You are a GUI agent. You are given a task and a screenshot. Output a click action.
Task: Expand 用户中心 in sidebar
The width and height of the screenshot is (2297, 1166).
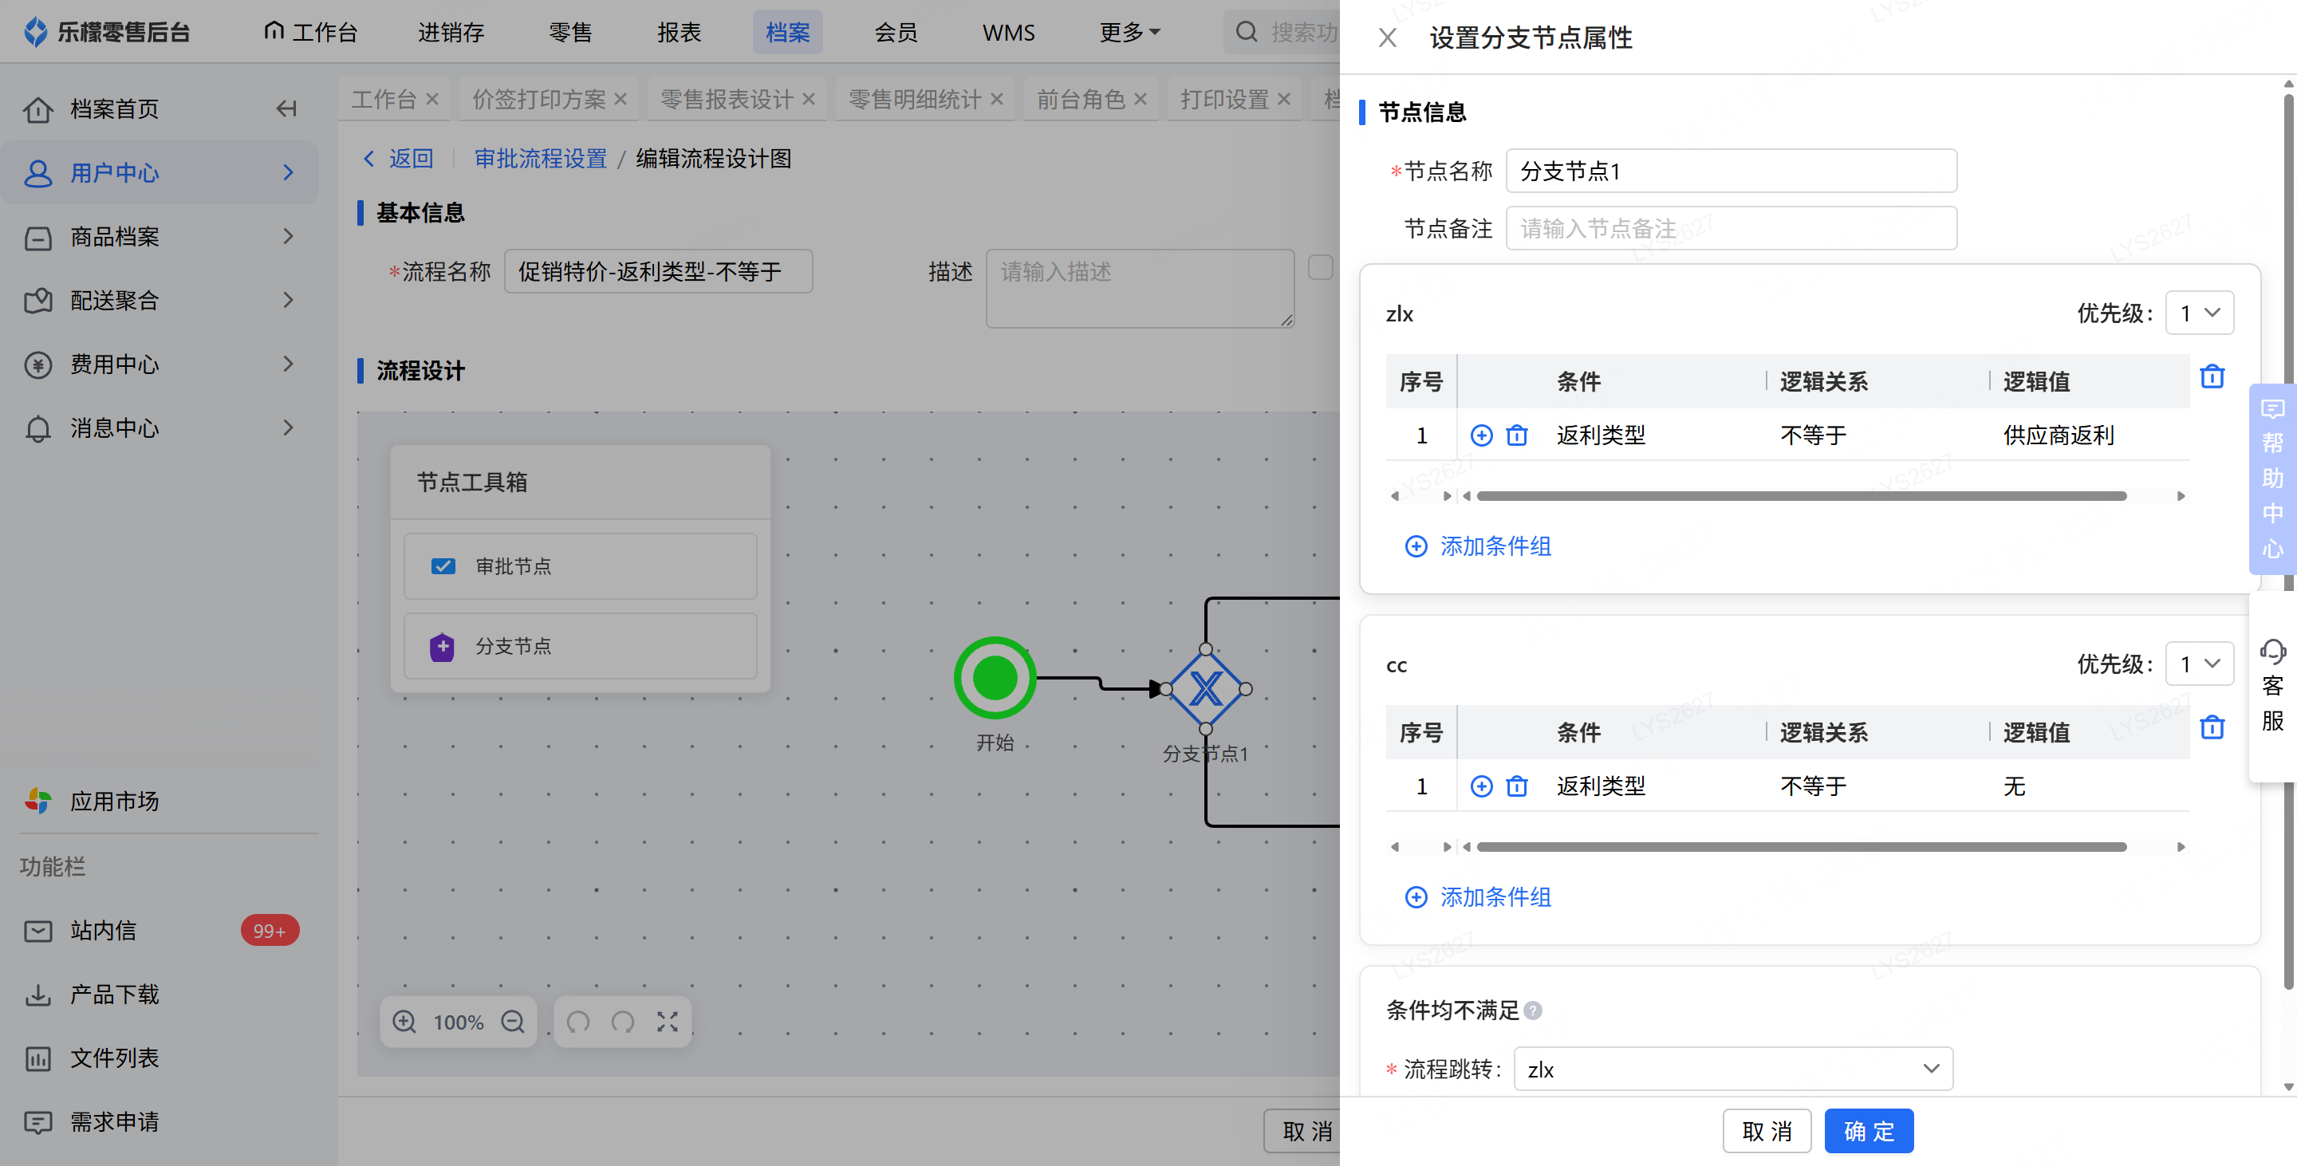coord(160,173)
